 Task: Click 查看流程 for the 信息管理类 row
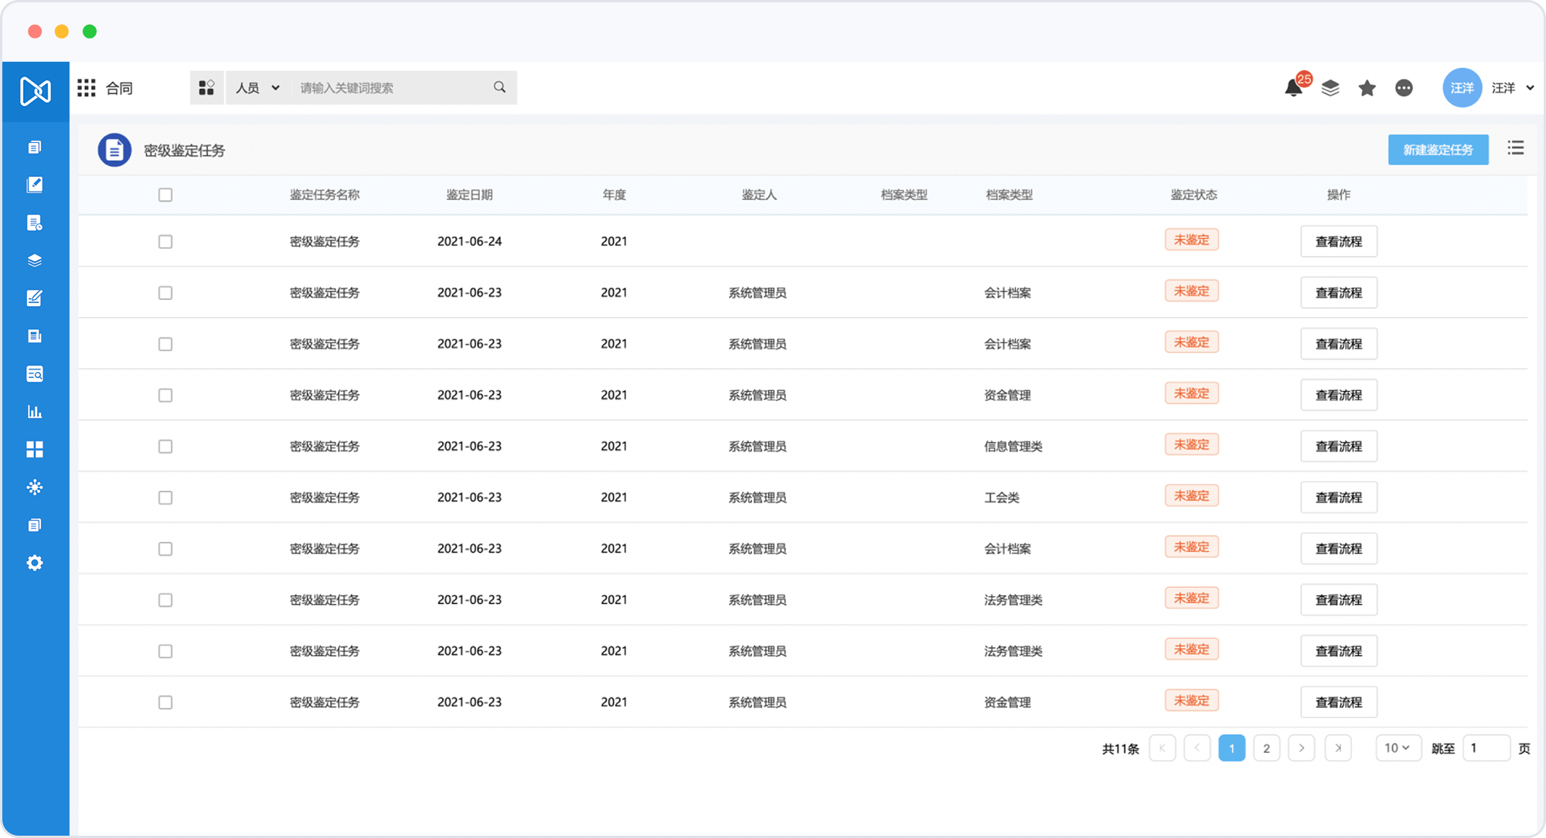click(x=1338, y=446)
